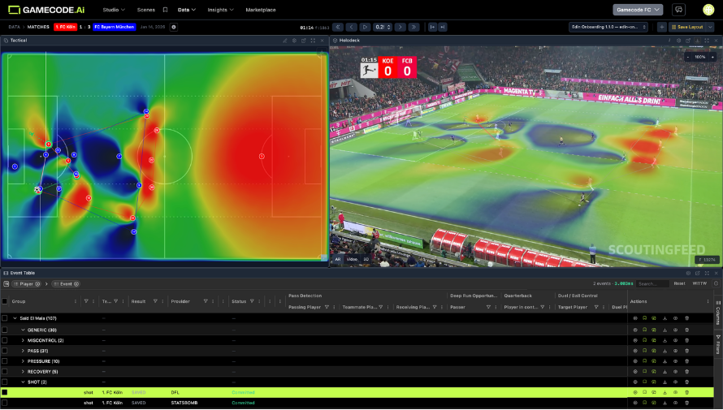This screenshot has width=723, height=410.
Task: Toggle the select-all header checkbox
Action: click(5, 301)
